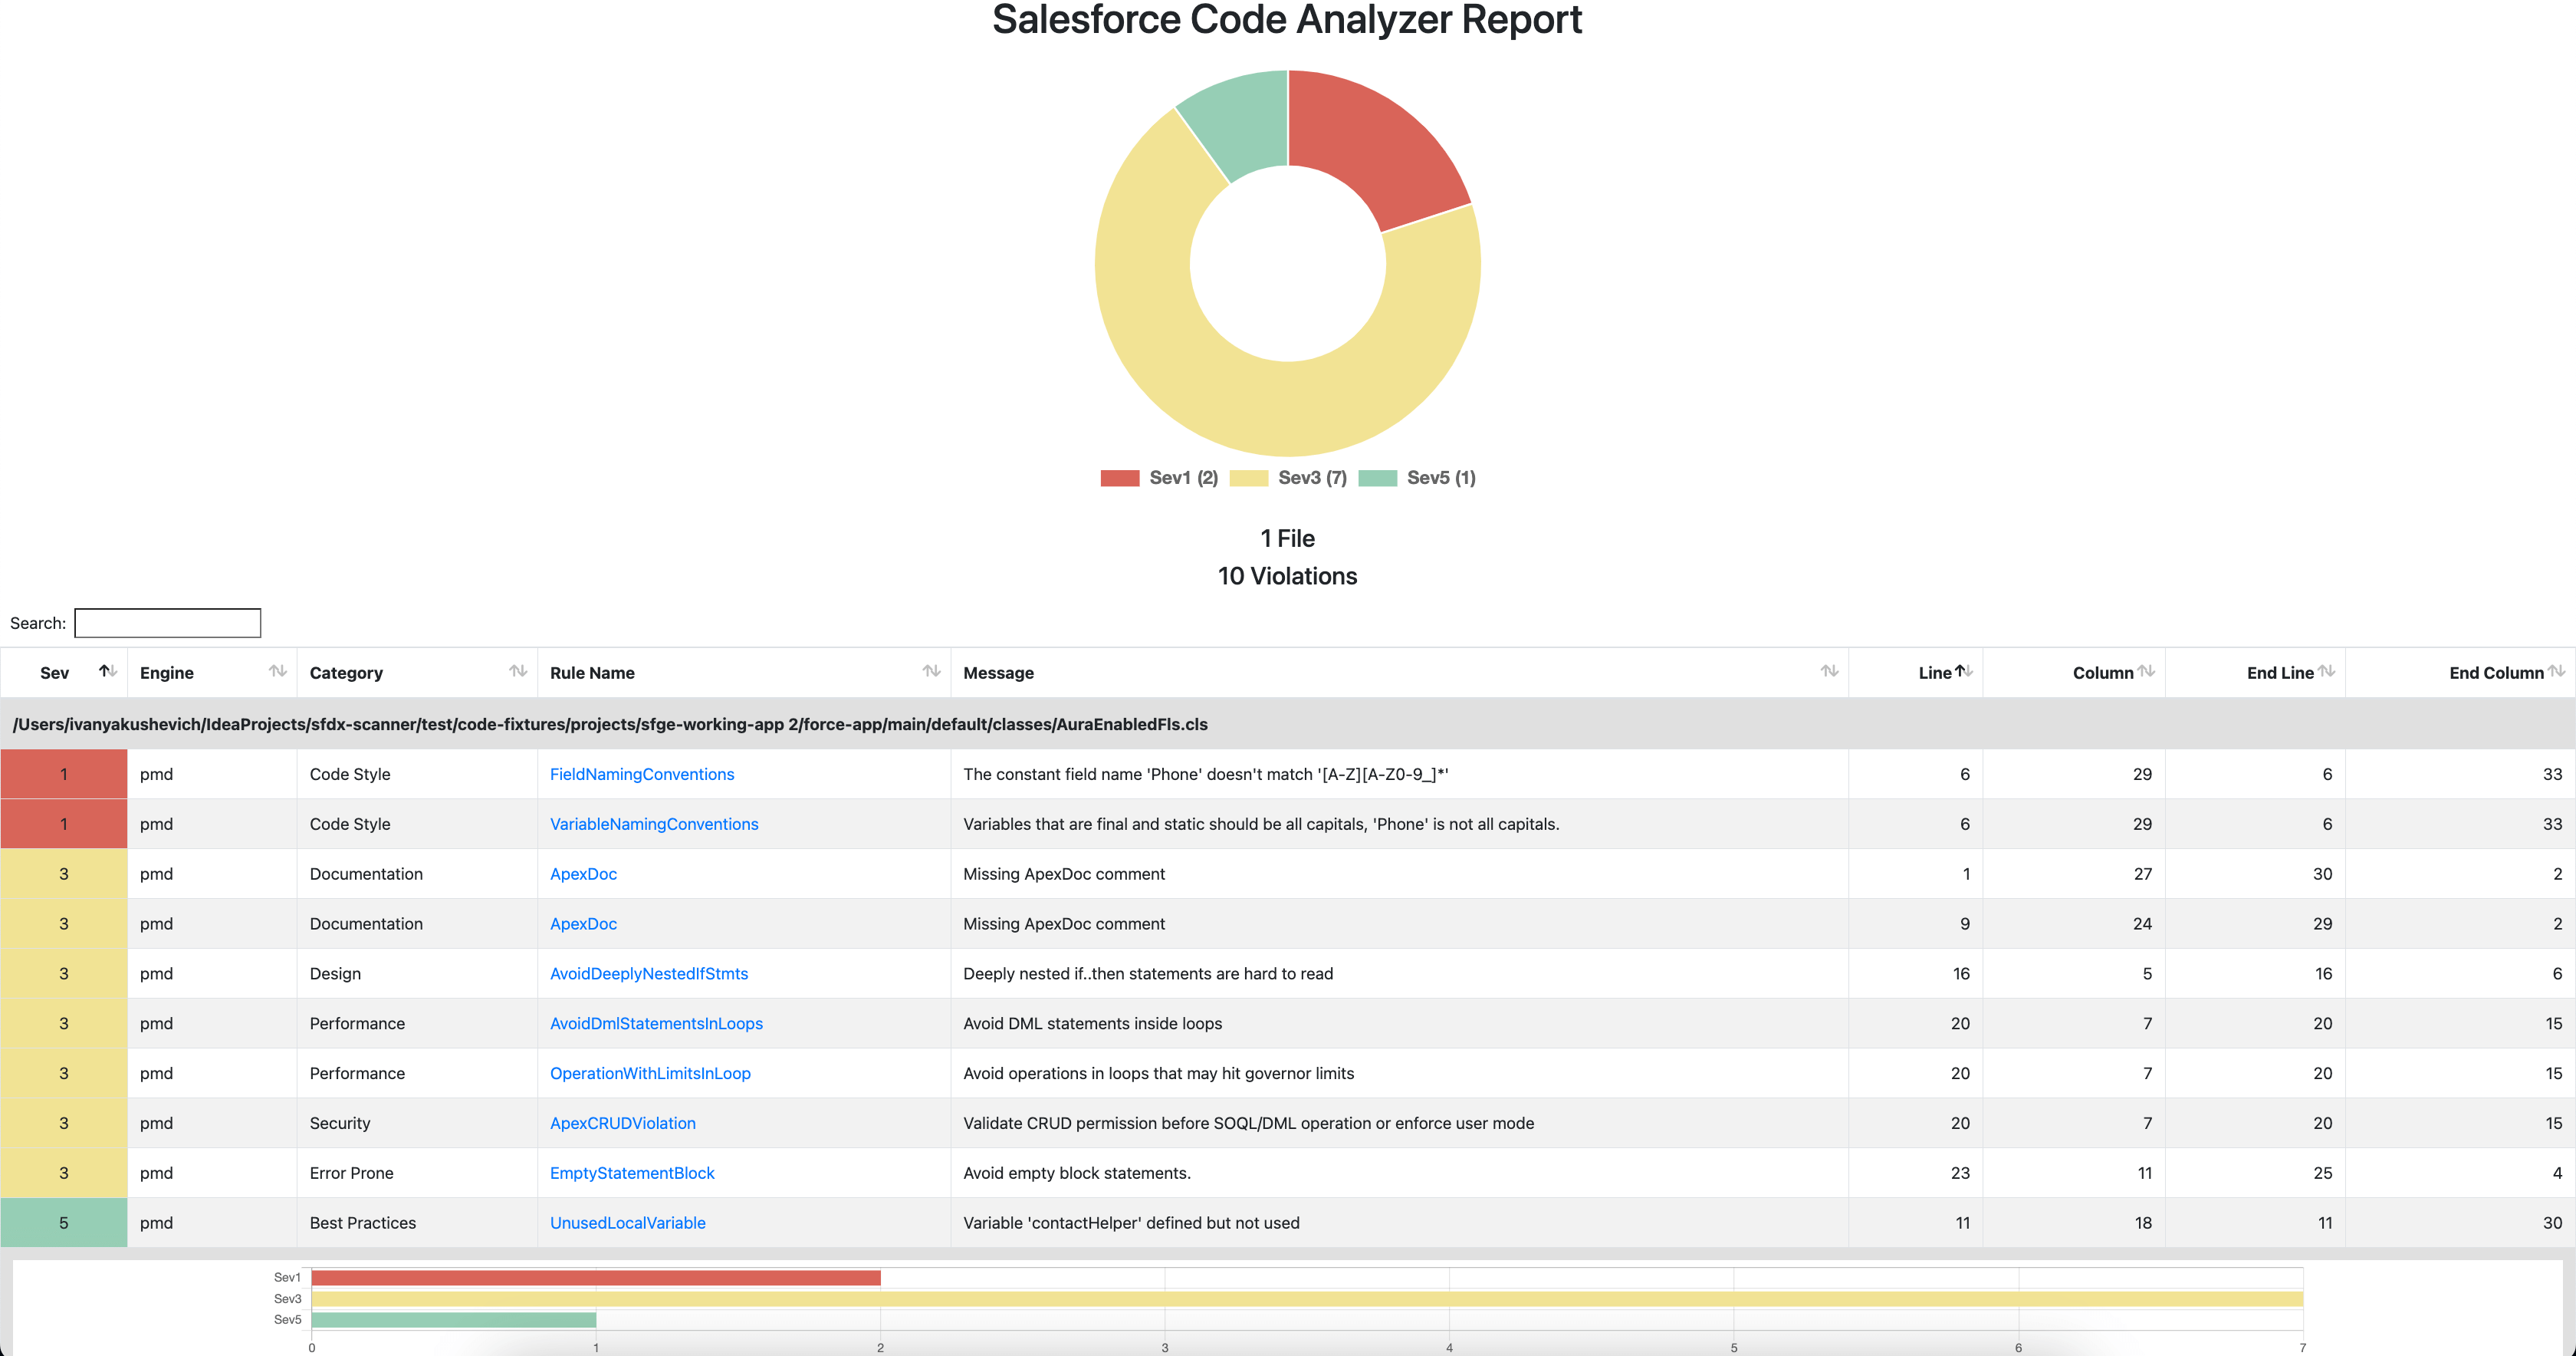Viewport: 2576px width, 1356px height.
Task: Click the yellow Sev3 bar in bar chart
Action: coord(1307,1299)
